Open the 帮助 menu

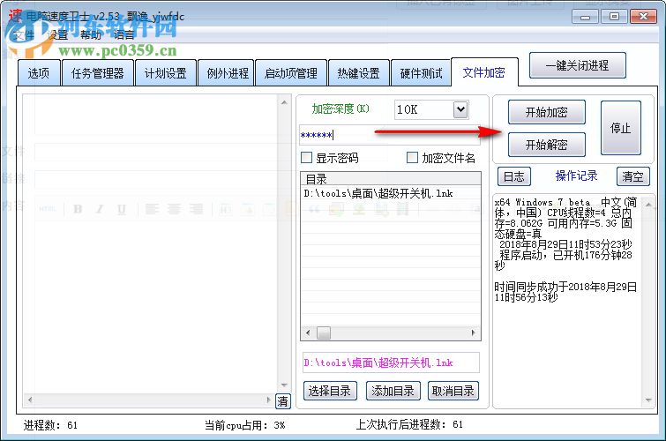91,34
